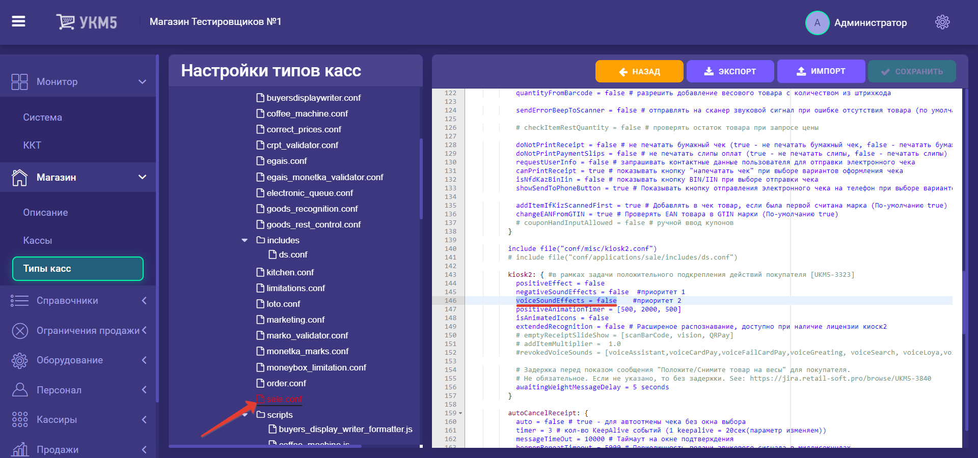
Task: Open moneybox_limitation.conf file
Action: 316,367
